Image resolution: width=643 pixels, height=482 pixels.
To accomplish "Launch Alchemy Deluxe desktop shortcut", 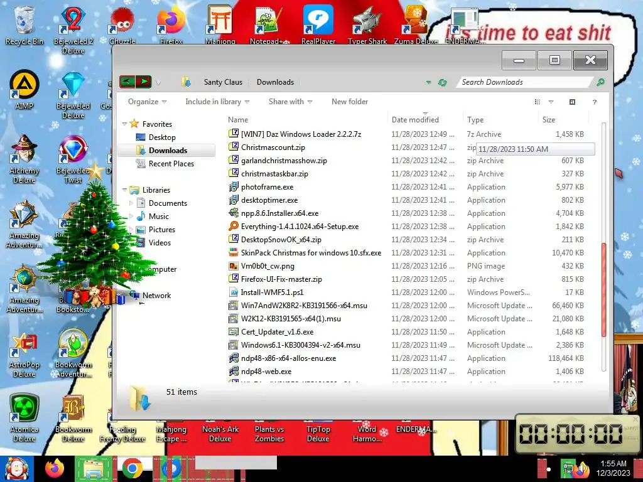I will pos(24,159).
